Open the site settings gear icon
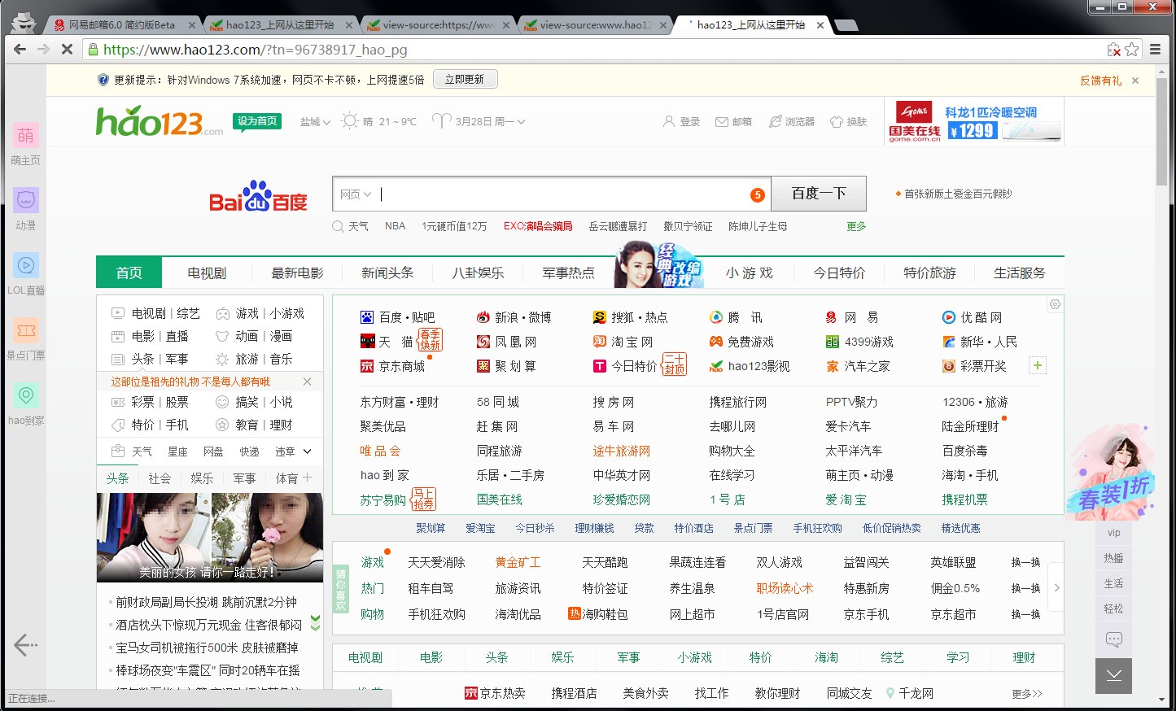 tap(1055, 304)
